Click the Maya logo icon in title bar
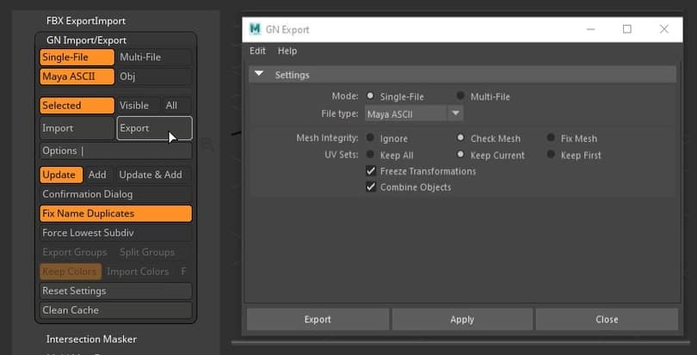 click(255, 29)
